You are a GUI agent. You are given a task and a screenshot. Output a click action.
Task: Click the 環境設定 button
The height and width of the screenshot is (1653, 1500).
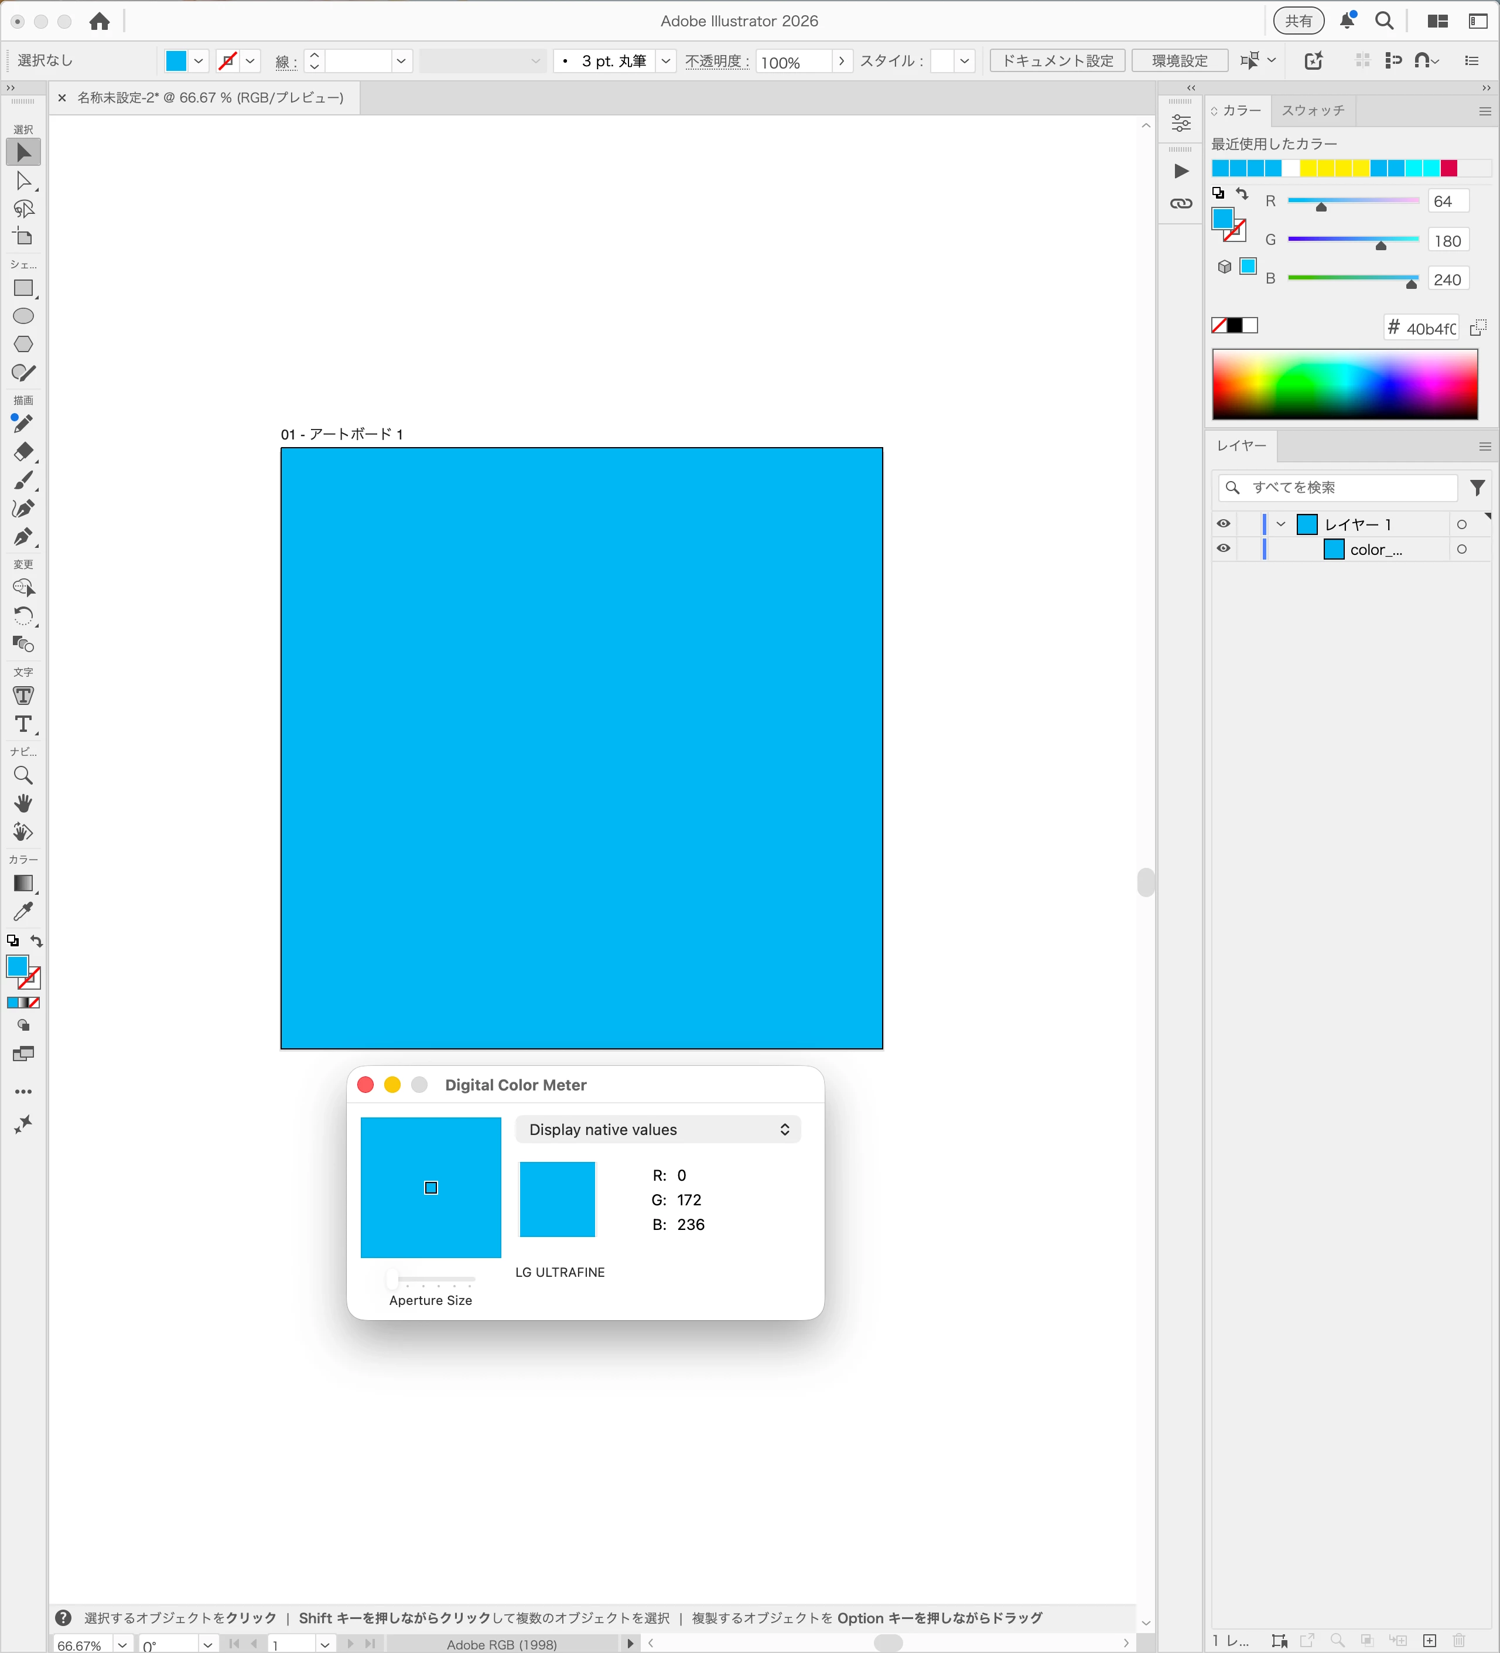[1178, 62]
